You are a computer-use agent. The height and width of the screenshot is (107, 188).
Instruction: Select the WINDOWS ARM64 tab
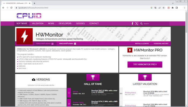(x=67, y=44)
